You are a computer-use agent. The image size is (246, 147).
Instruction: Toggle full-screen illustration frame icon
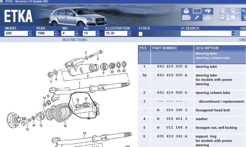click(x=197, y=11)
